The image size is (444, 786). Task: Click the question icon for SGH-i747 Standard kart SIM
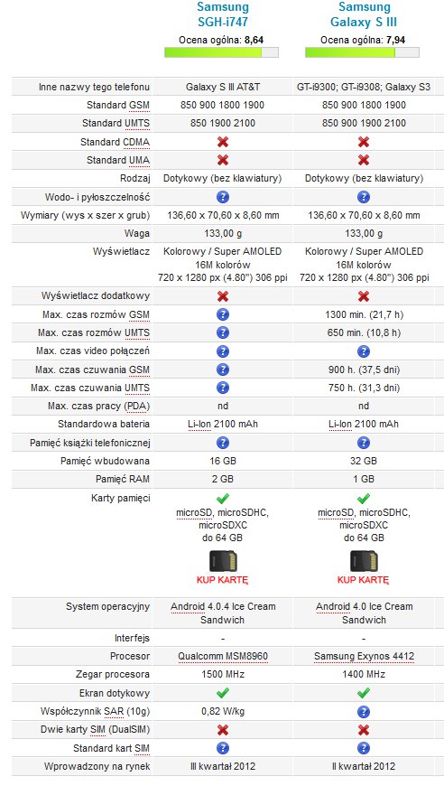coord(223,748)
